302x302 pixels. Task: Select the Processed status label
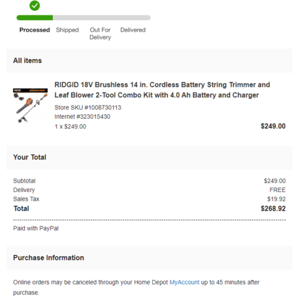35,30
